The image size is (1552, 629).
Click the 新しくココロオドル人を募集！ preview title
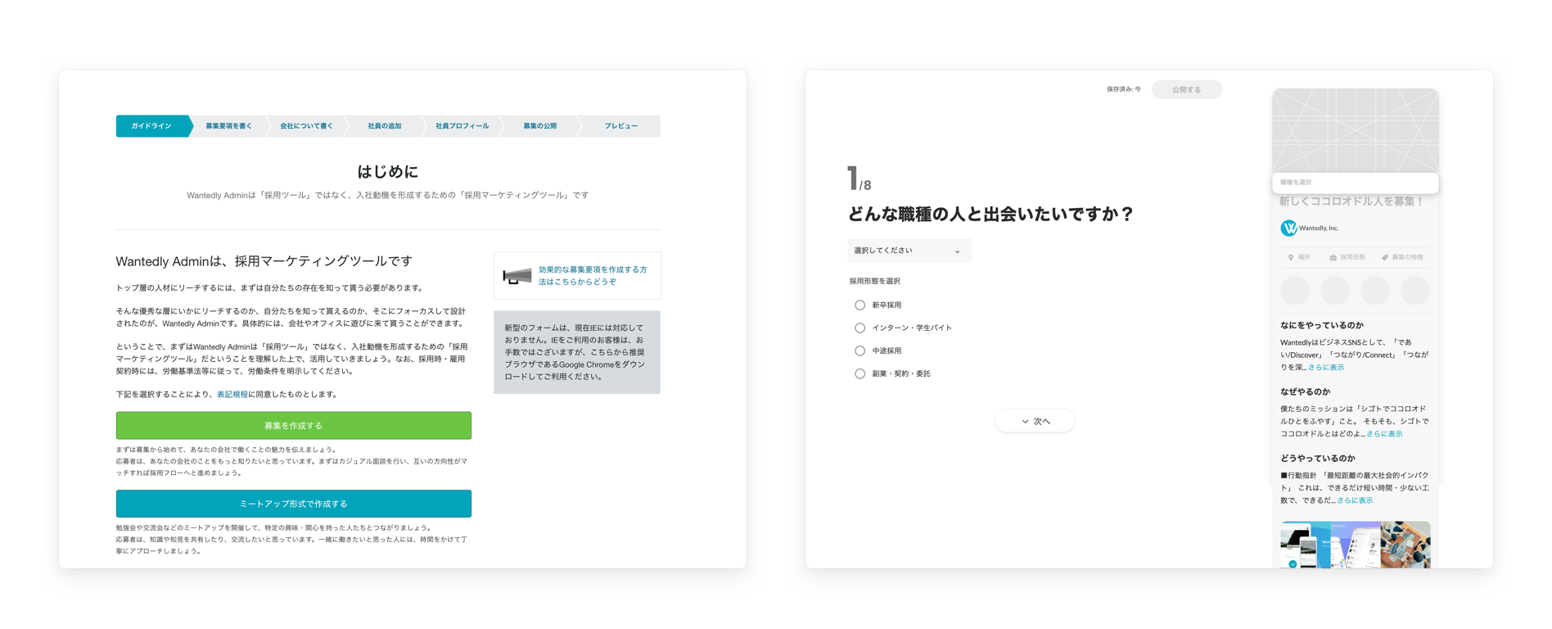(x=1352, y=201)
